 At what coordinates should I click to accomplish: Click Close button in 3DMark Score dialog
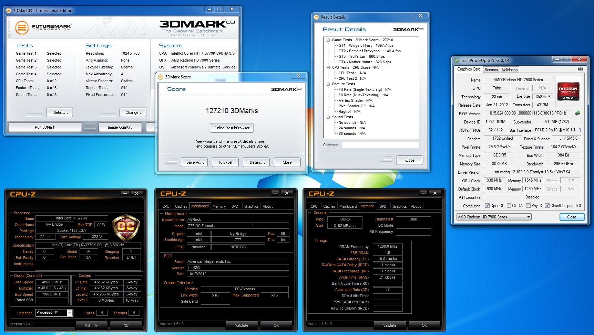point(287,162)
